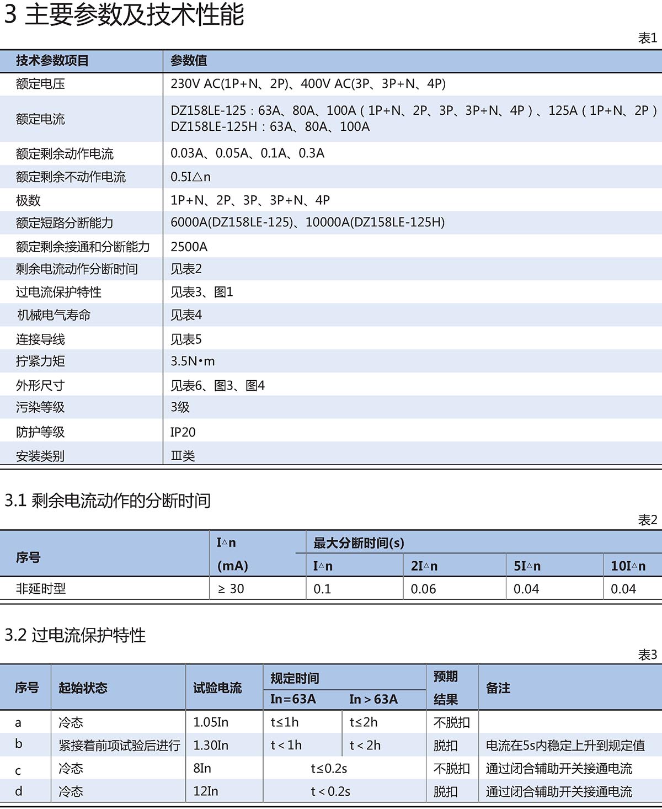Select the Ⅲ类 installation category value
This screenshot has height=809, width=662.
click(x=183, y=456)
